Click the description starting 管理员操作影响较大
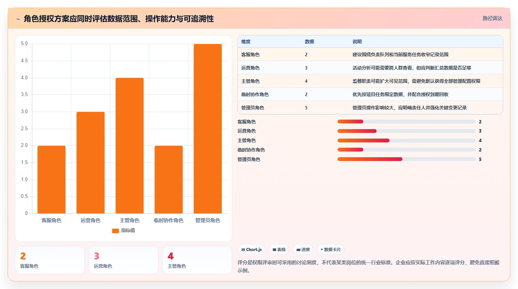Viewport: 518px width, 289px height. pos(410,108)
